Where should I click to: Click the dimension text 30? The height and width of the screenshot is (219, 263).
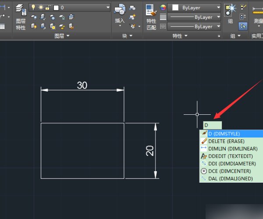(x=82, y=85)
